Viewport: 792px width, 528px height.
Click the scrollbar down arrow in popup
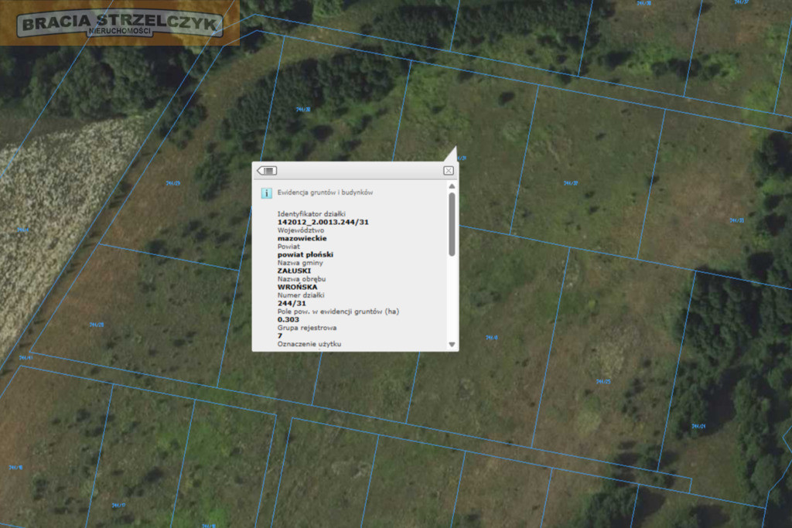coord(452,344)
